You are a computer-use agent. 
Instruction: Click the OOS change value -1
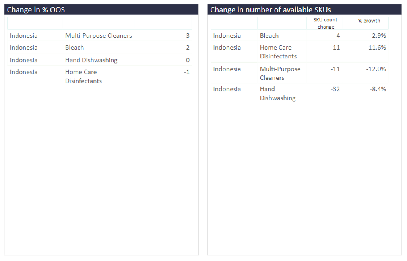186,72
